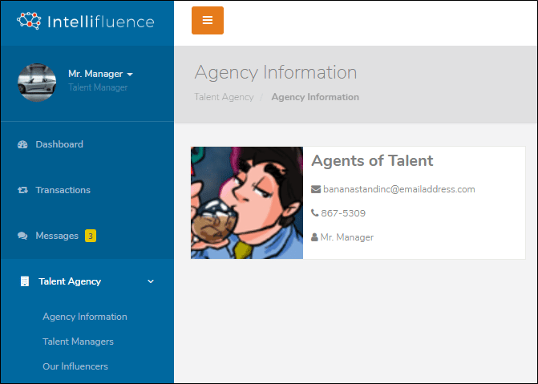This screenshot has height=384, width=538.
Task: Click the Transactions arrows icon
Action: [22, 190]
